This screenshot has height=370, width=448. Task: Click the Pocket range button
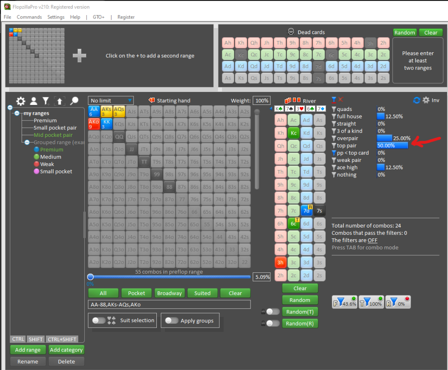click(x=136, y=293)
